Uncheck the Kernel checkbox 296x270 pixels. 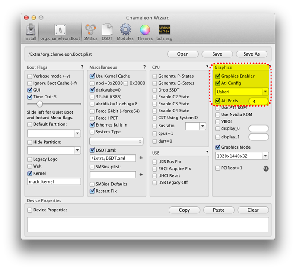click(30, 173)
